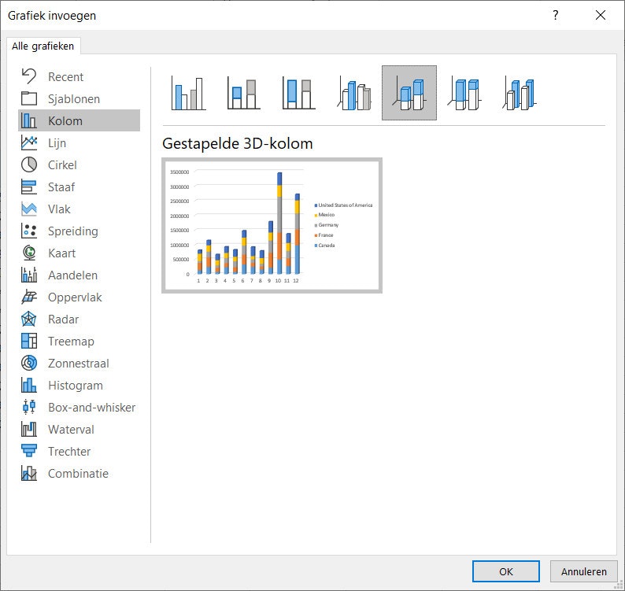This screenshot has height=591, width=625.
Task: Switch to the Lijn chart category
Action: pyautogui.click(x=79, y=142)
